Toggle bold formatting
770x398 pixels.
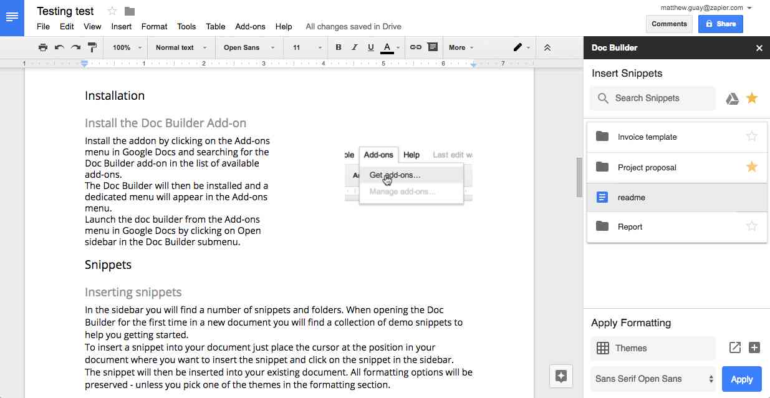(339, 47)
